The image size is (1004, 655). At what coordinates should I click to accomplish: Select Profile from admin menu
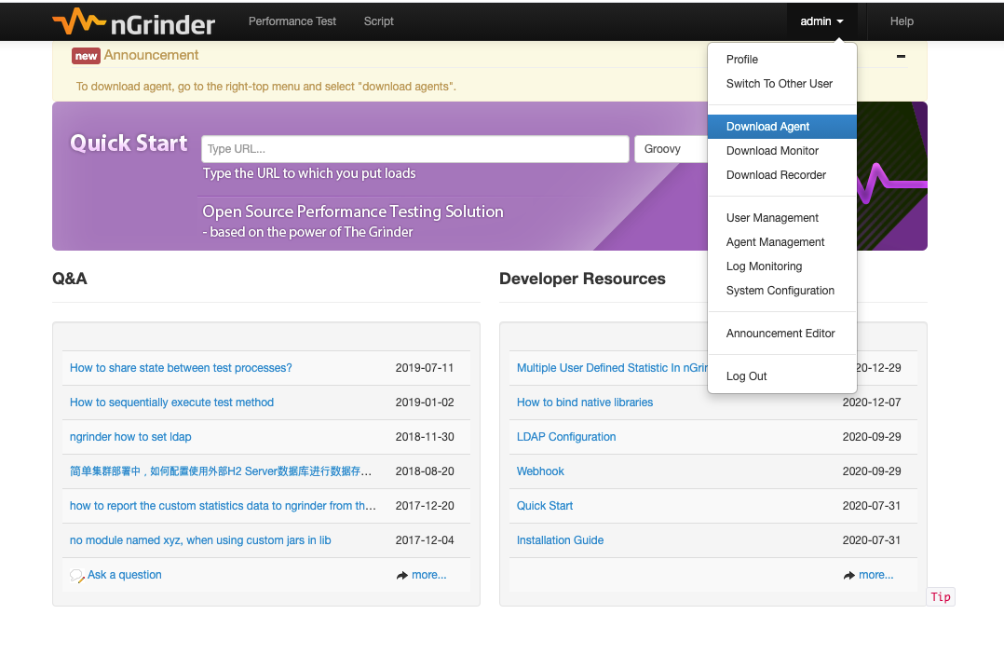pos(781,60)
